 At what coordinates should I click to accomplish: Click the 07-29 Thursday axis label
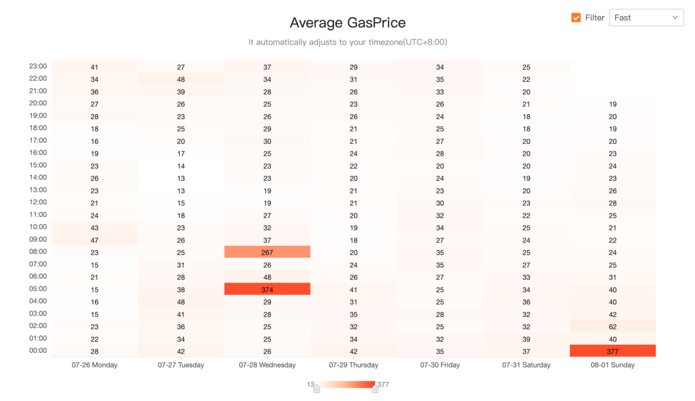353,365
